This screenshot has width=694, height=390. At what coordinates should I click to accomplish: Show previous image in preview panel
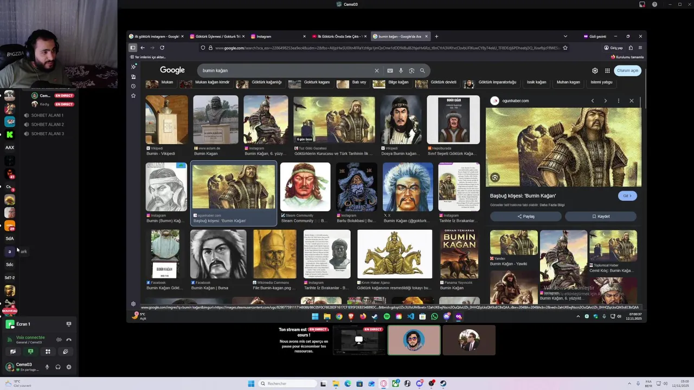(592, 101)
